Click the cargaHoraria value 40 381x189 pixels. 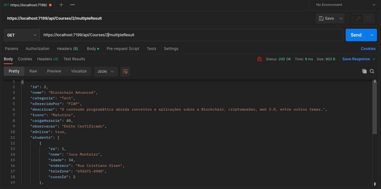tap(68, 121)
